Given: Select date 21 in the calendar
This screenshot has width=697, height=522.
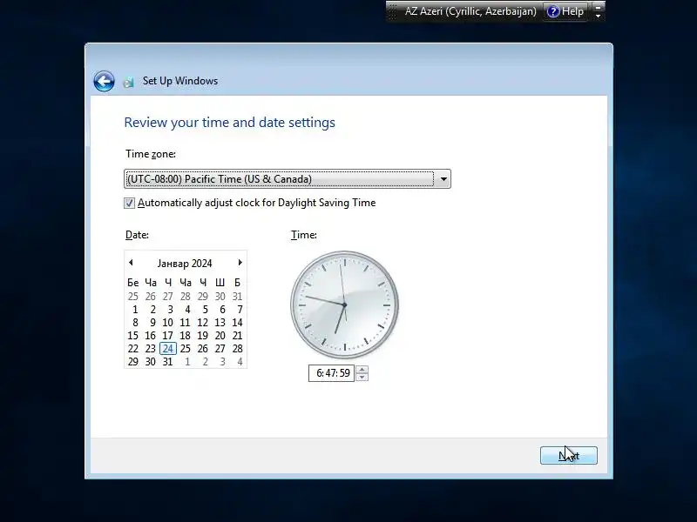Looking at the screenshot, I should coord(237,336).
